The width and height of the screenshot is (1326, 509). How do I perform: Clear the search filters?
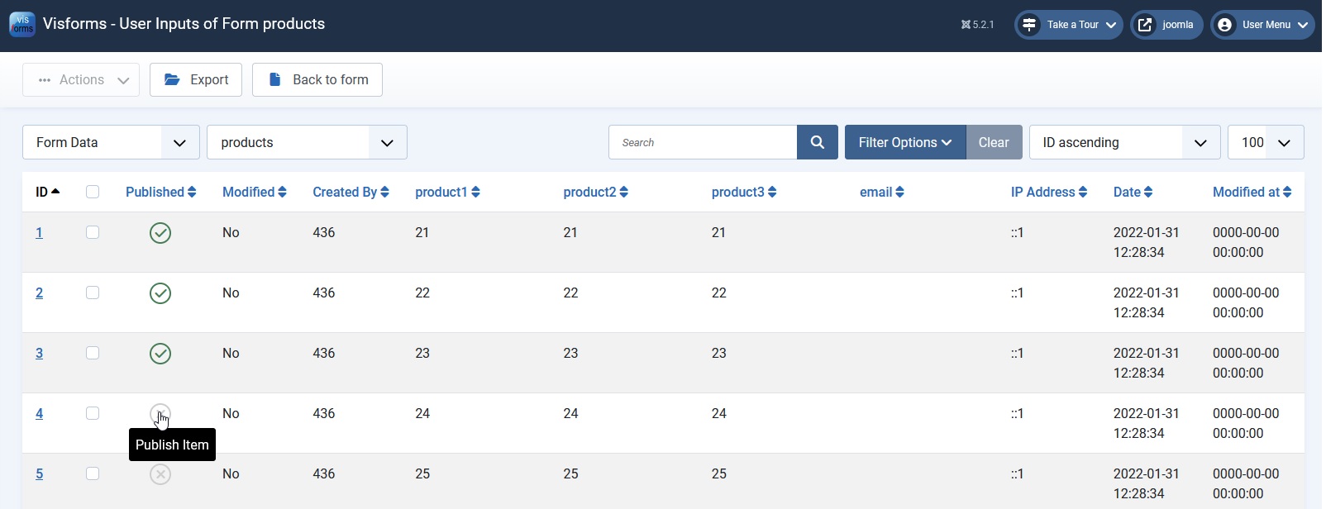[994, 142]
